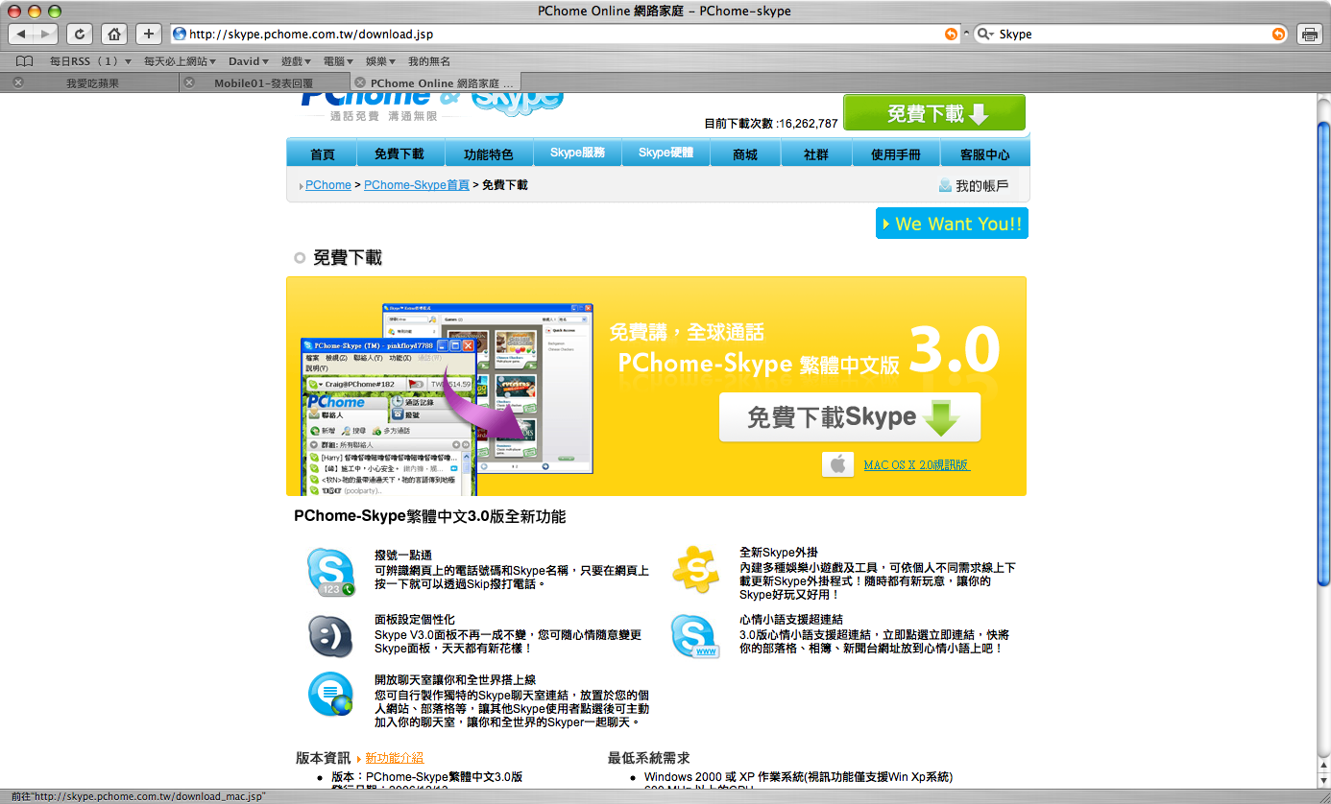Open 首頁 in the site navigation
The image size is (1331, 804).
tap(323, 154)
